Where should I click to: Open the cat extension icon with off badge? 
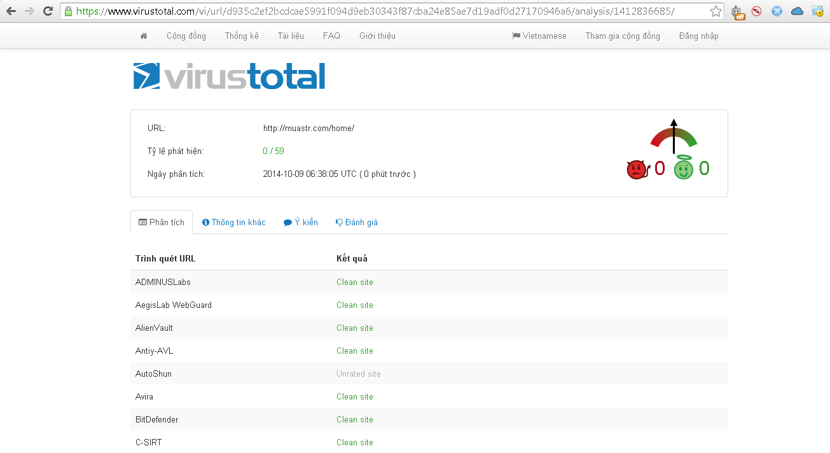click(738, 11)
